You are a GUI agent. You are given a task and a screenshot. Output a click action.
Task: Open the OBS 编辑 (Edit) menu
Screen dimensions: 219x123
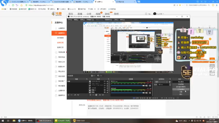[76, 20]
